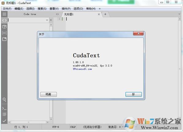Choose lexer via (无词法分析器) status field
Viewport: 183px width, 132px height.
click(92, 127)
